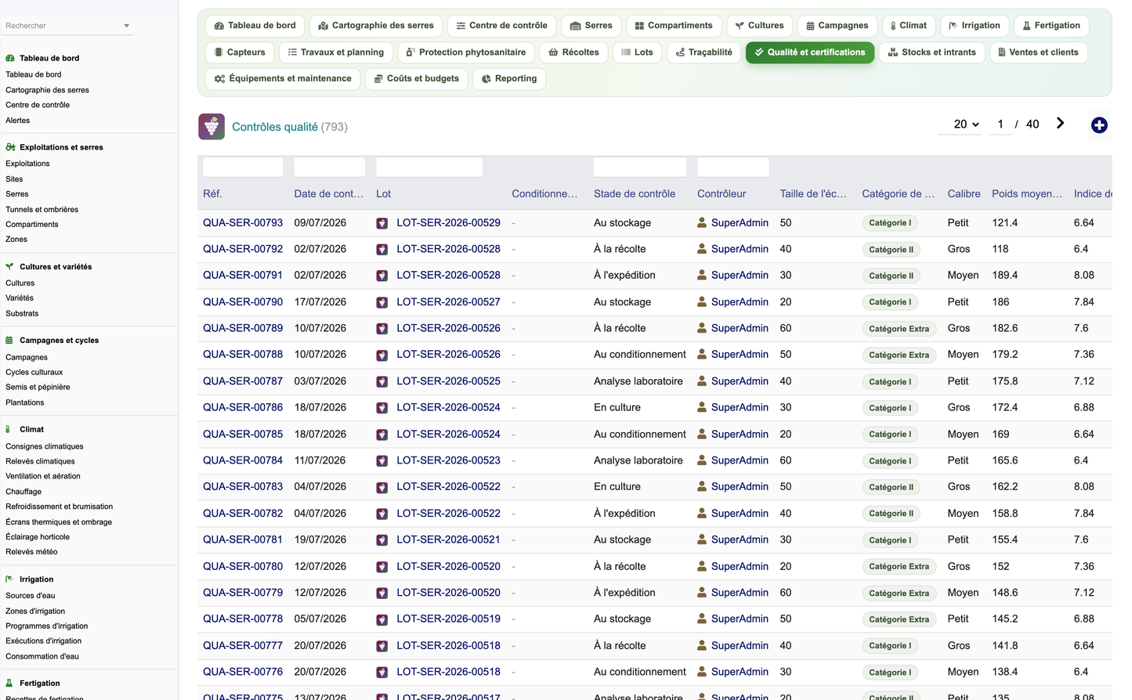Click the 09/07/2026 date cell
Image resolution: width=1132 pixels, height=700 pixels.
pyautogui.click(x=320, y=223)
